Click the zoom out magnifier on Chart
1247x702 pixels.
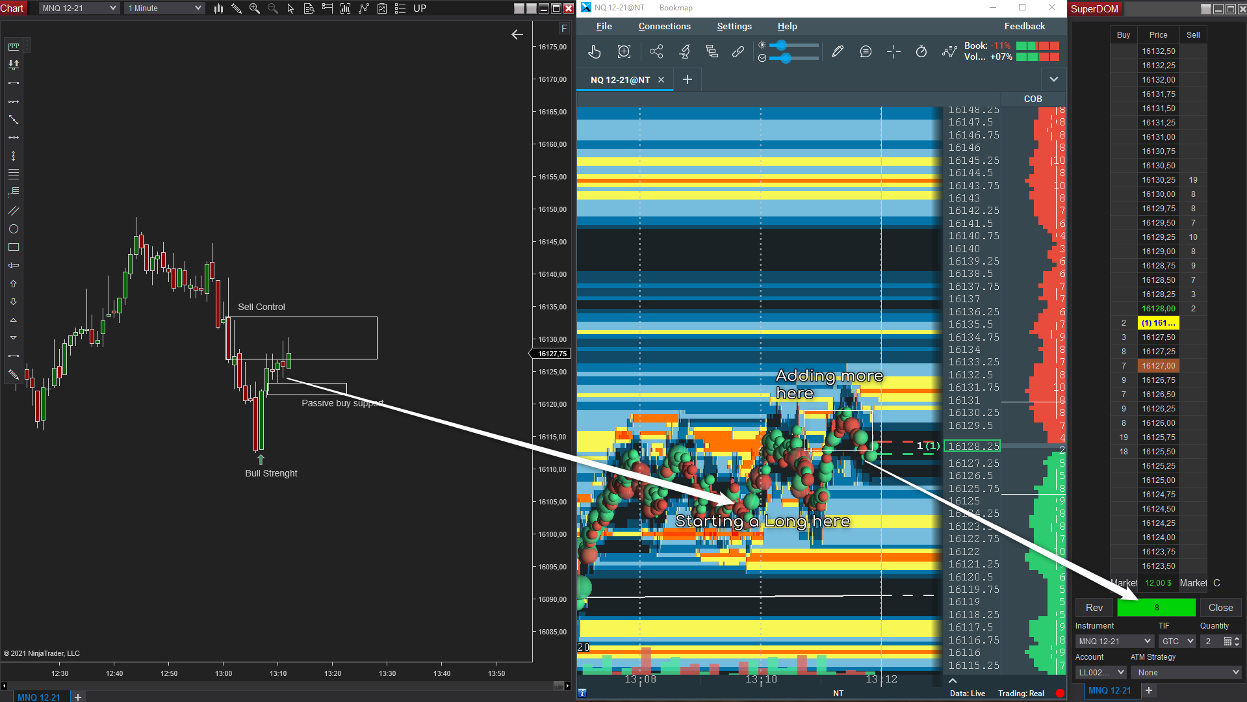tap(273, 8)
